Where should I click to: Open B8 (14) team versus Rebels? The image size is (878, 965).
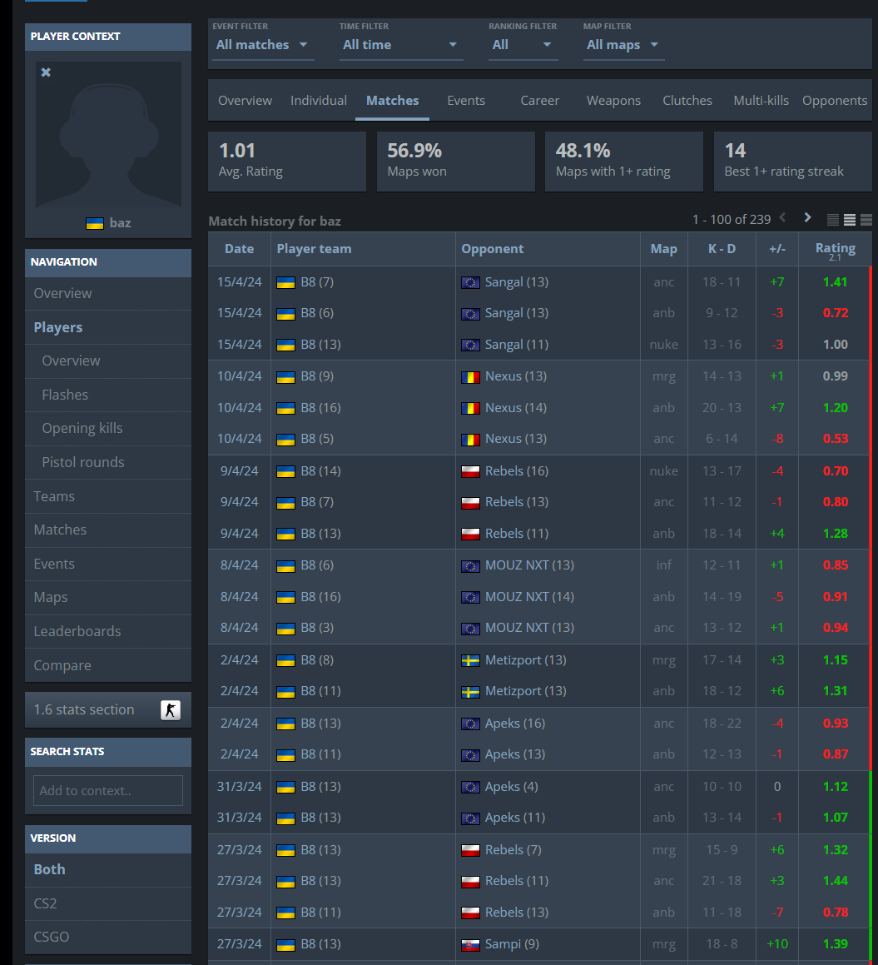click(x=320, y=470)
